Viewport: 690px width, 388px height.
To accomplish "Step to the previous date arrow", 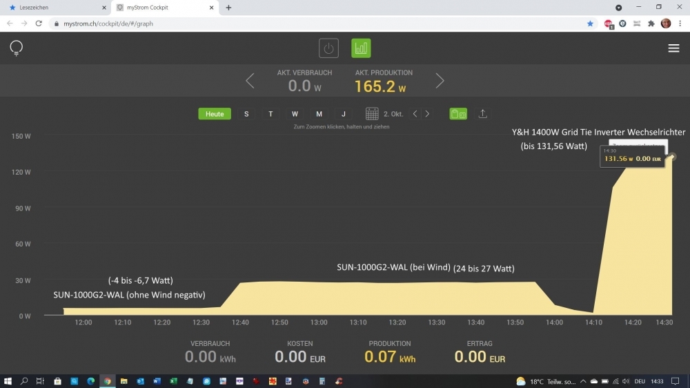I will pos(415,114).
